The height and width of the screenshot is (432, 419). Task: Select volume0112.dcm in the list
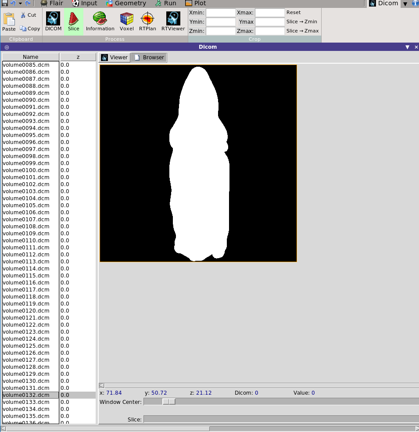tap(31, 255)
